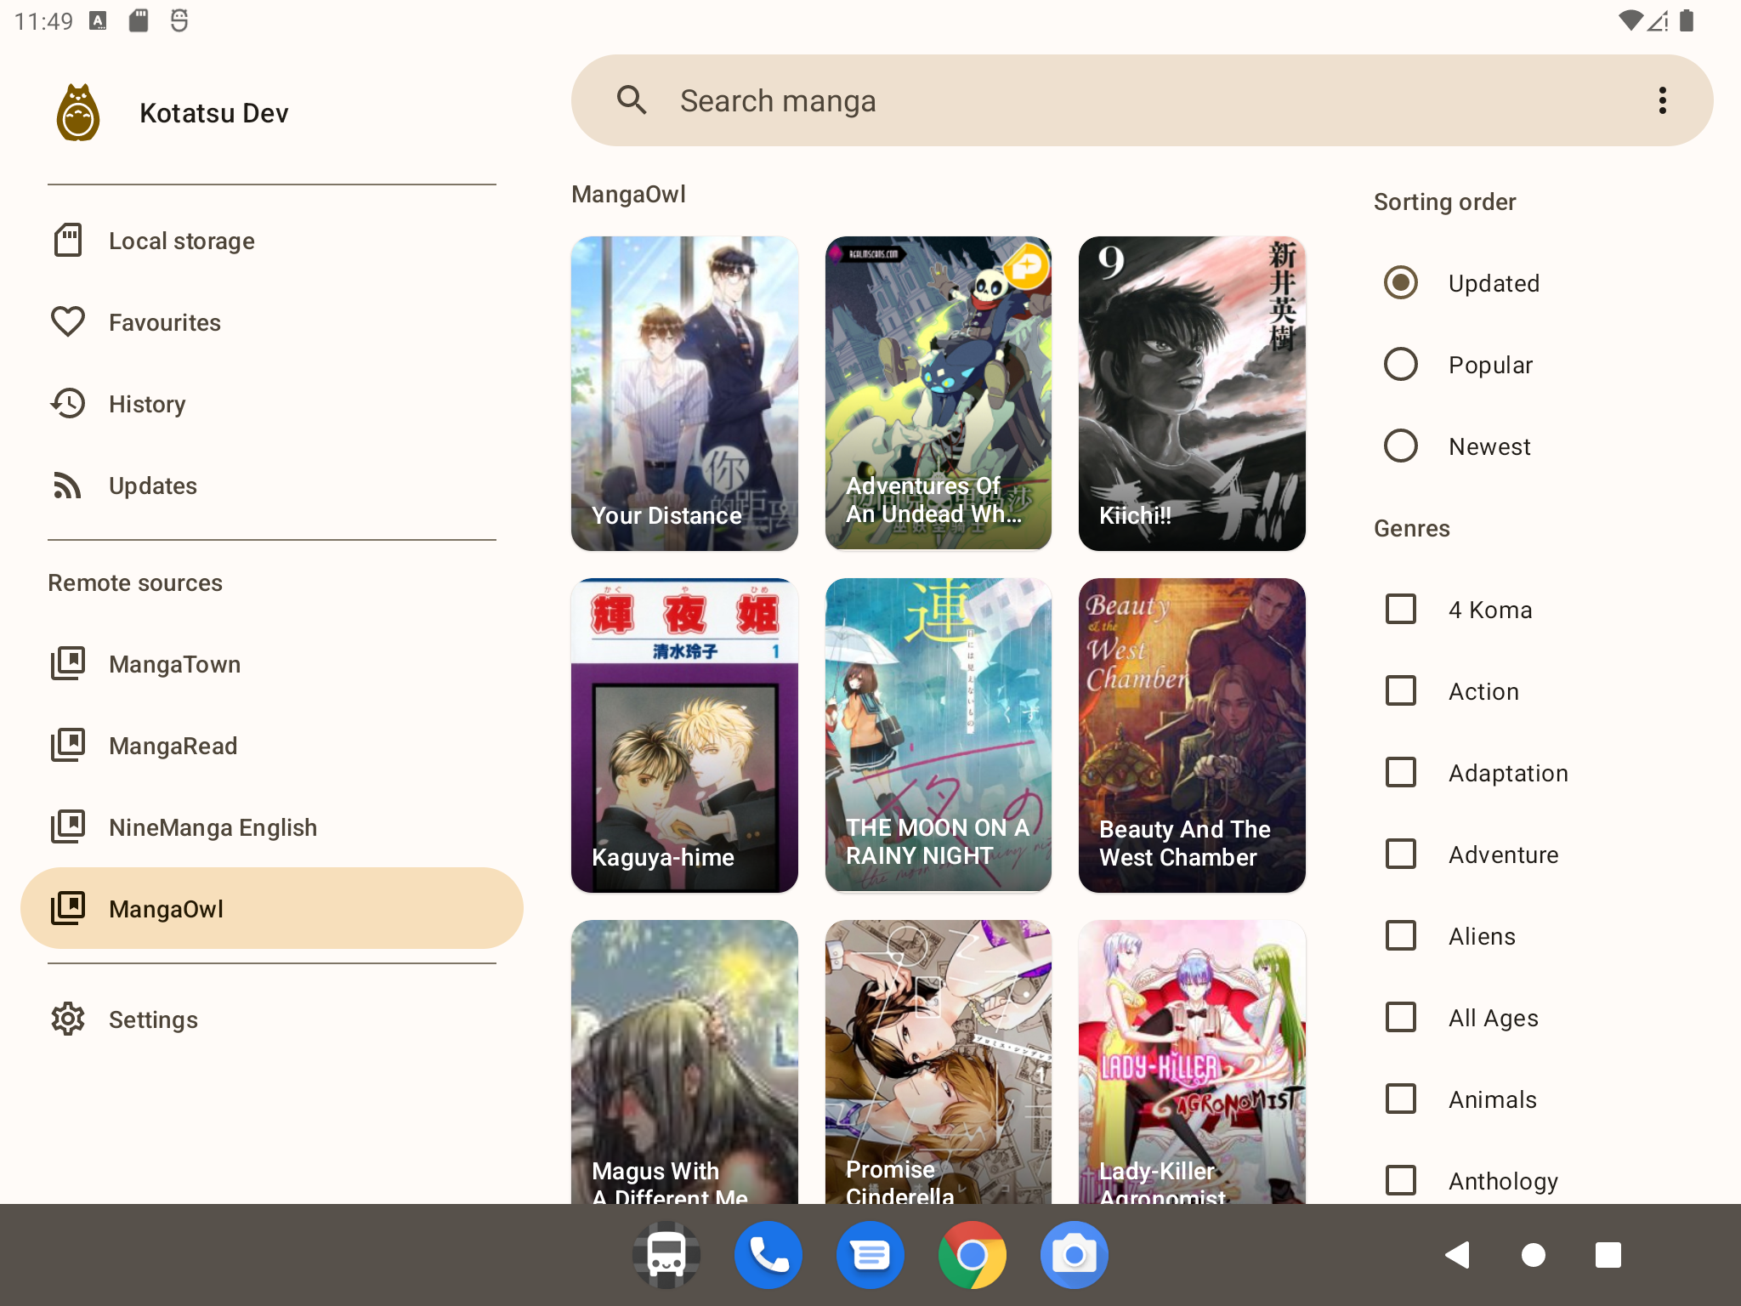Launch Chrome from the dock
This screenshot has width=1741, height=1306.
click(x=973, y=1255)
